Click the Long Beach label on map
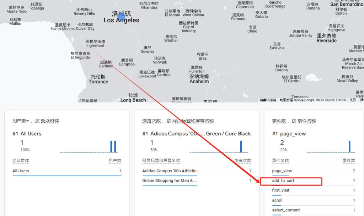The height and width of the screenshot is (216, 364). click(x=133, y=100)
